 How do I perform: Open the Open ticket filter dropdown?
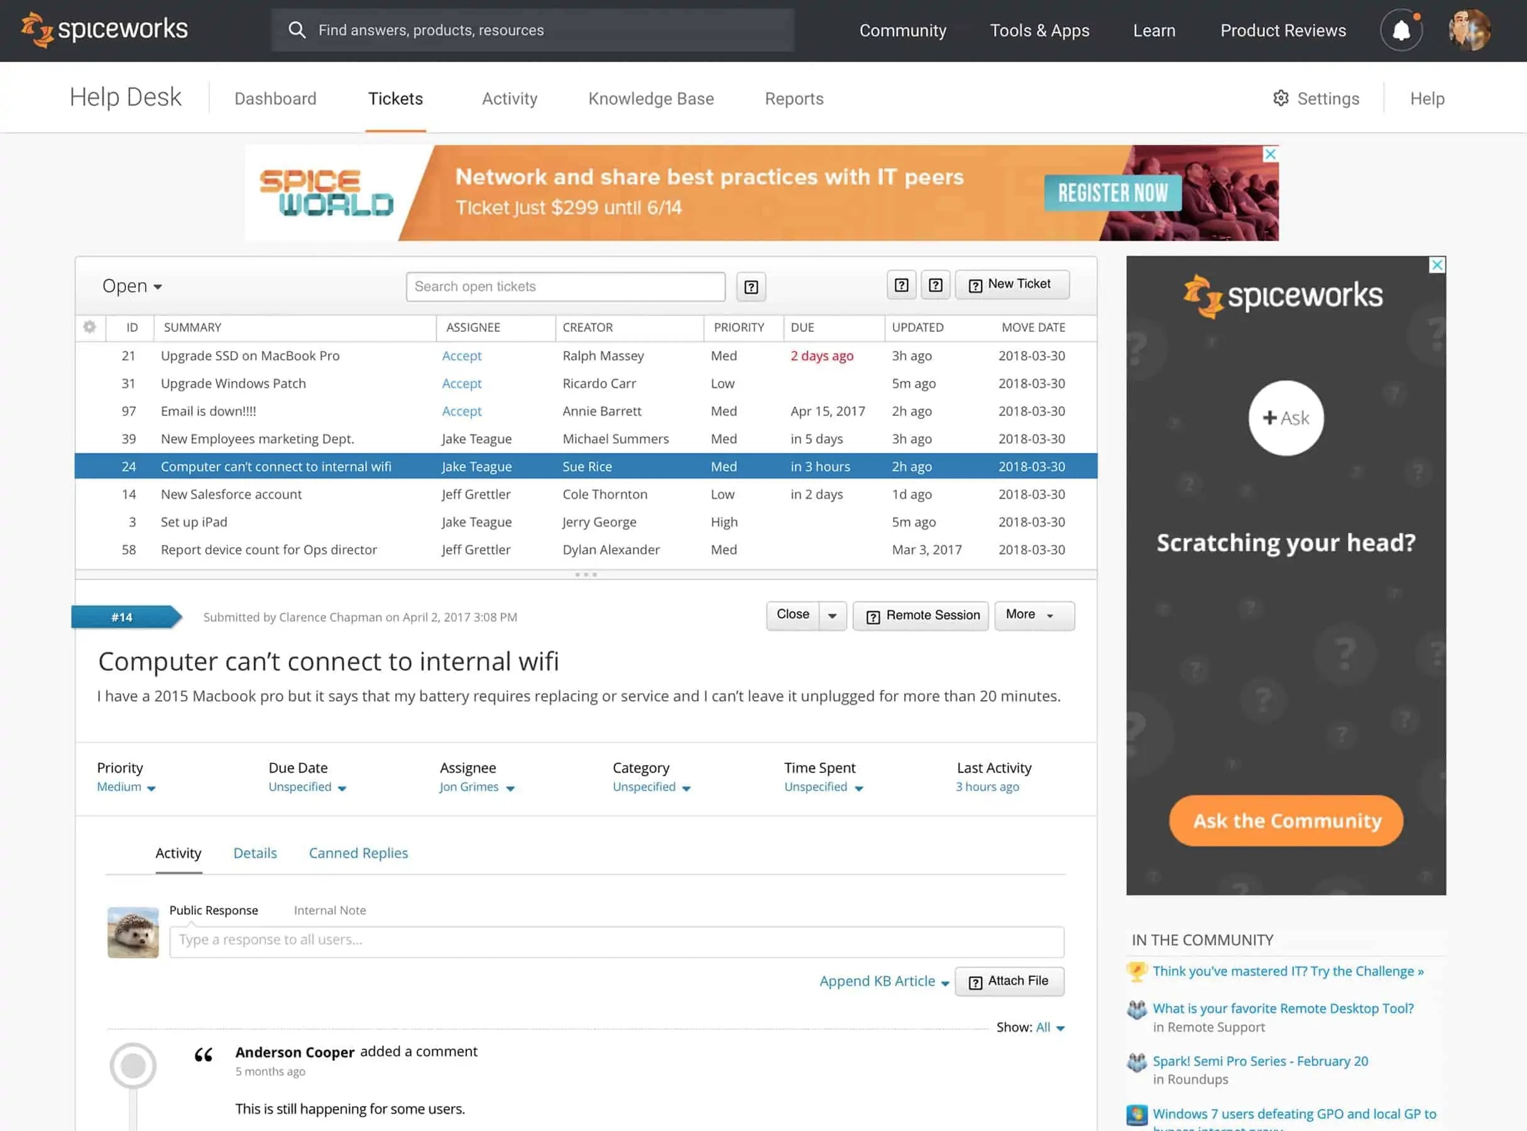(131, 285)
